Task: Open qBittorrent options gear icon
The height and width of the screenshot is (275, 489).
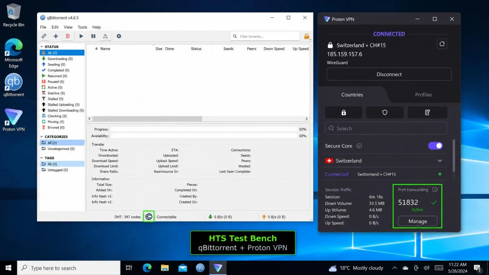Action: click(x=119, y=36)
